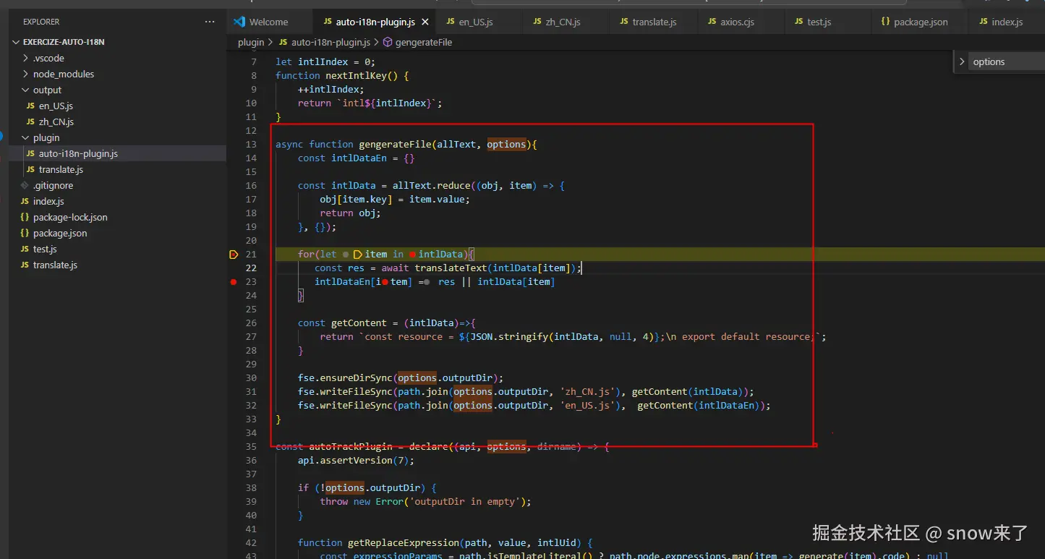This screenshot has height=559, width=1045.
Task: Click the braces icon beside package-lock.json
Action: (25, 218)
